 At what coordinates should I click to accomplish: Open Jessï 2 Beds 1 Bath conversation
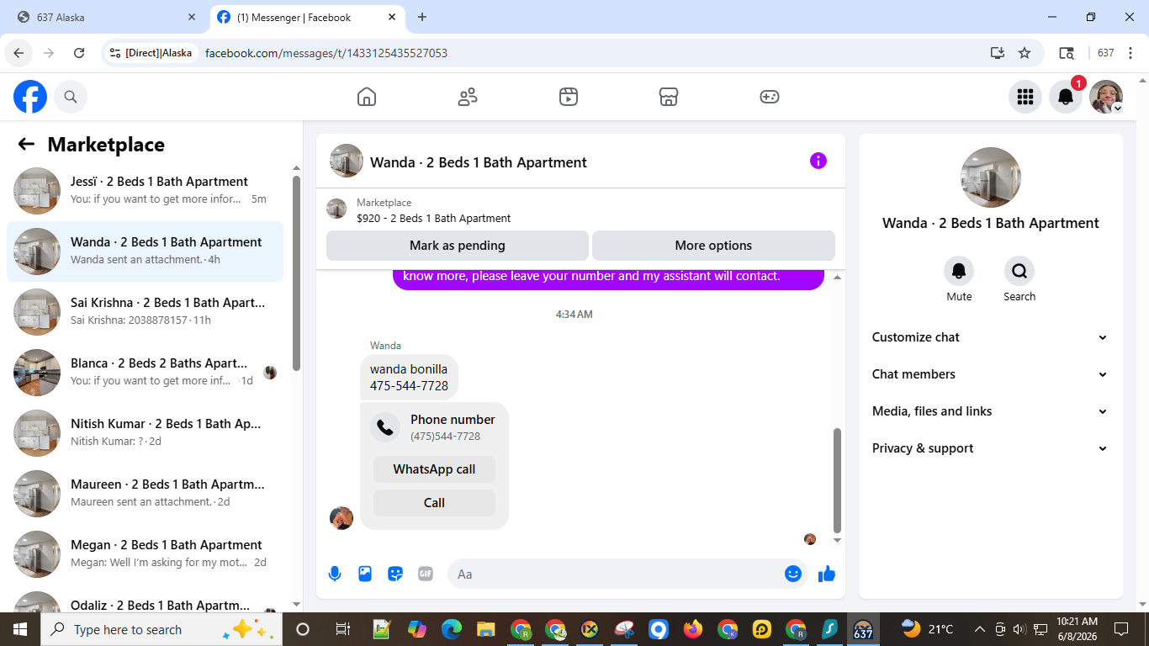coord(145,191)
